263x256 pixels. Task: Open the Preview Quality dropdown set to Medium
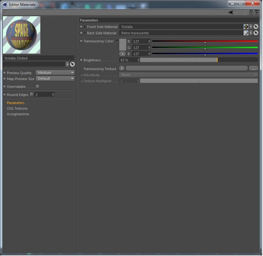coord(55,73)
